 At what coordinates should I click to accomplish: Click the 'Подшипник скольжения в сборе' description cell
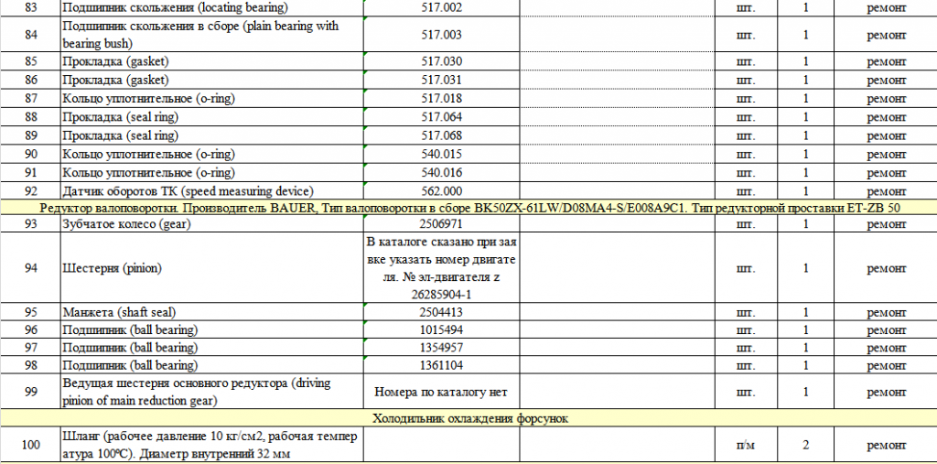click(210, 35)
